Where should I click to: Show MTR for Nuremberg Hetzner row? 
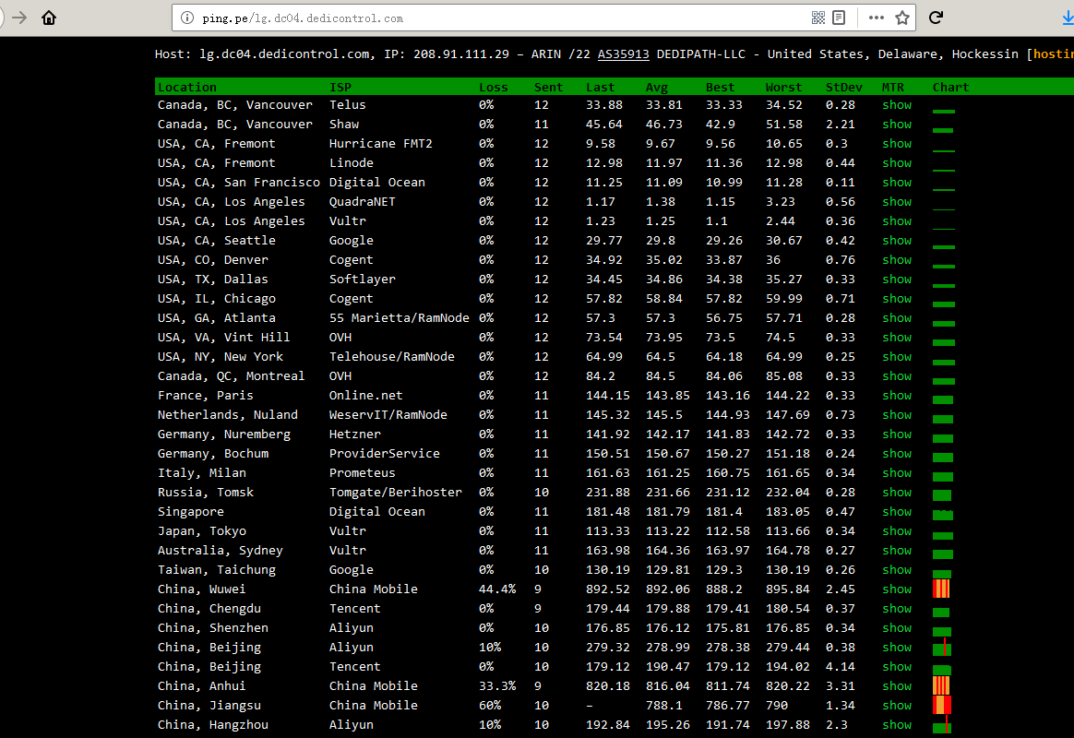pyautogui.click(x=897, y=434)
